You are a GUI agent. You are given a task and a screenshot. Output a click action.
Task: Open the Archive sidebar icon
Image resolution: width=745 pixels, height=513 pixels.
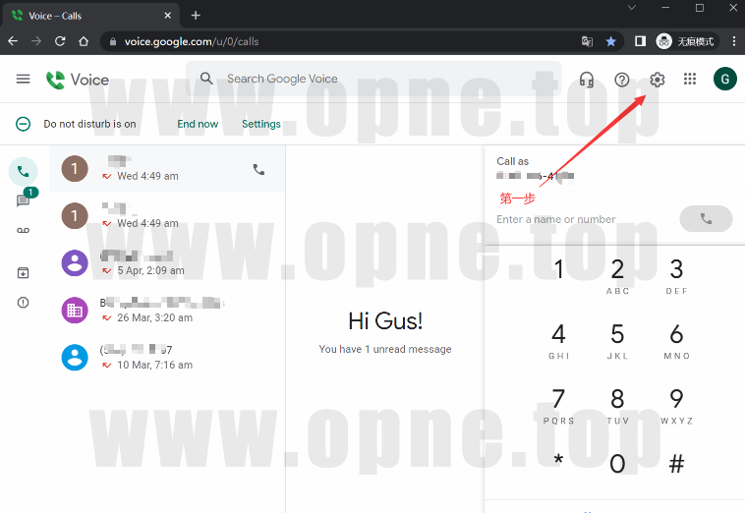point(23,273)
